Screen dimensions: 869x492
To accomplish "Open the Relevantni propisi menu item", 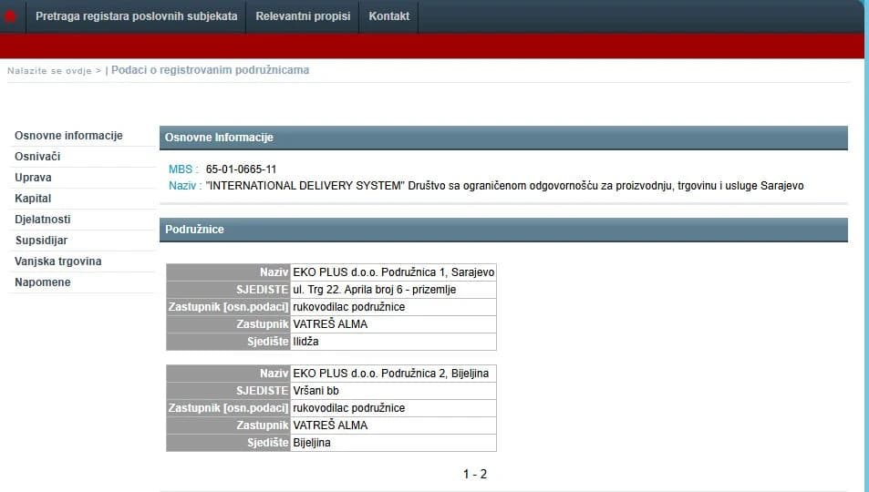I will pyautogui.click(x=303, y=16).
